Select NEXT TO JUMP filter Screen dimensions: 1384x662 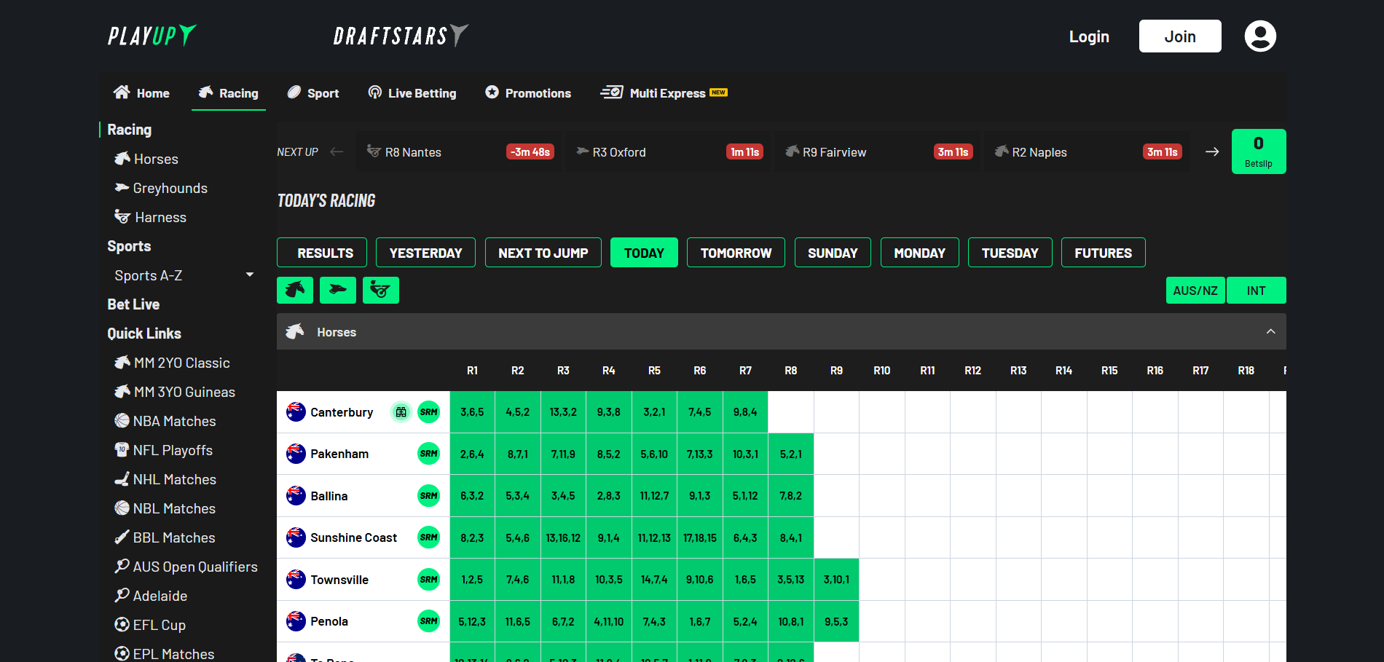pyautogui.click(x=543, y=253)
